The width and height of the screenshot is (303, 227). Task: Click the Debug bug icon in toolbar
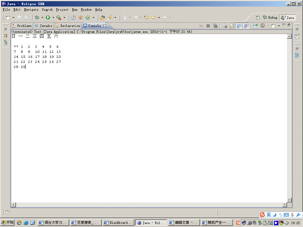[37, 17]
